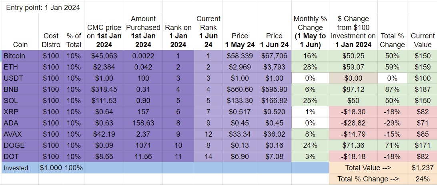Click AVAX dollar change -$14.79 cell
Screen dimensions: 437x185
[x=353, y=134]
